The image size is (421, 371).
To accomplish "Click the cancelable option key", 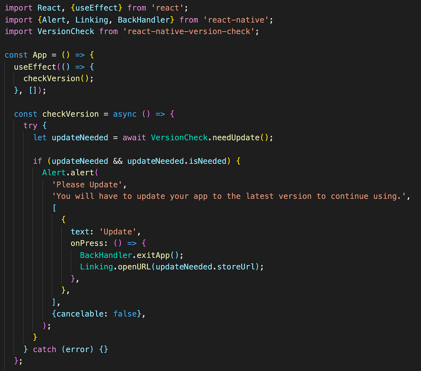I will 80,314.
